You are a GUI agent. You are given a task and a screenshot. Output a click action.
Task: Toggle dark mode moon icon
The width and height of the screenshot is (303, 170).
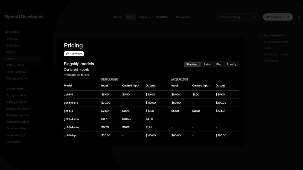[x=298, y=17]
